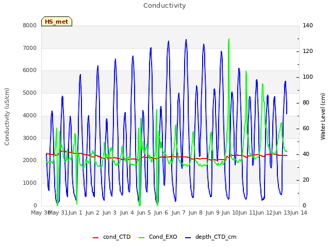Click the Conductivity (uS/cm) axis label

tap(7, 117)
